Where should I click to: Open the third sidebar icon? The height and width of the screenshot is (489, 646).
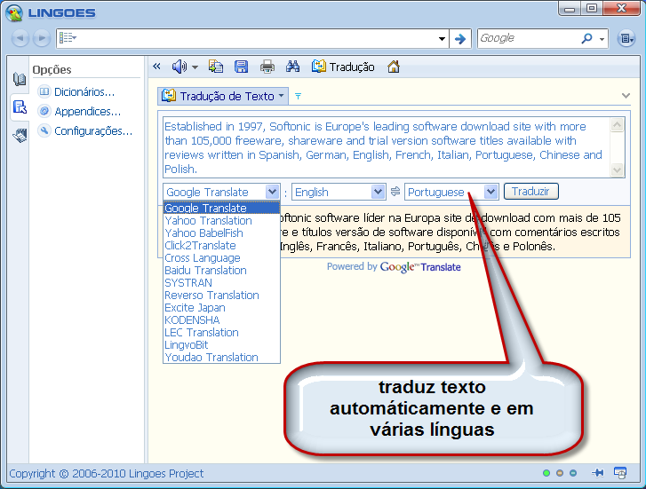tap(20, 135)
